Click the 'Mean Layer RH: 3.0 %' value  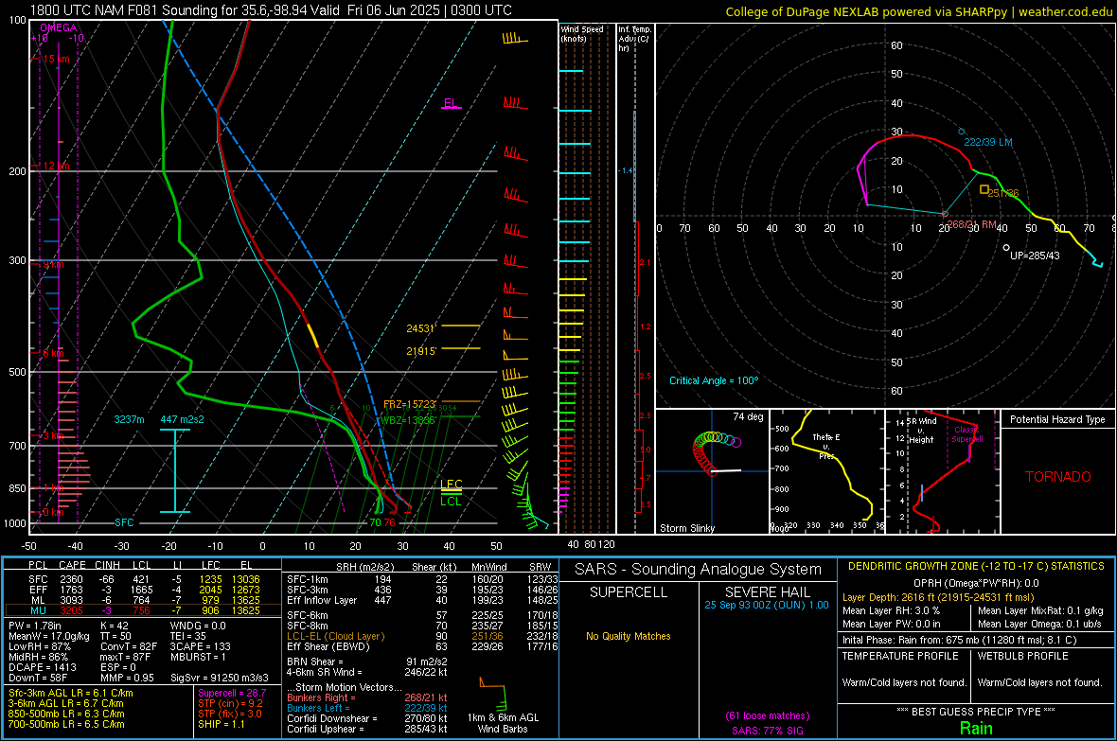[891, 609]
